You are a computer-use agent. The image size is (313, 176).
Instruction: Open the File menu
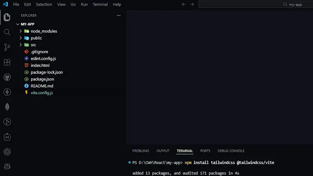pyautogui.click(x=16, y=4)
